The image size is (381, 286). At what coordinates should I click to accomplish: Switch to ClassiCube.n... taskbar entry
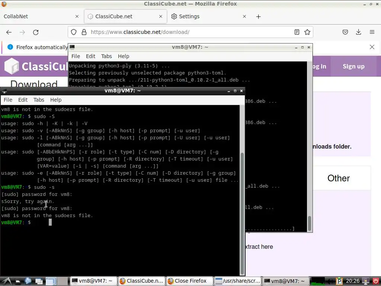(142, 281)
